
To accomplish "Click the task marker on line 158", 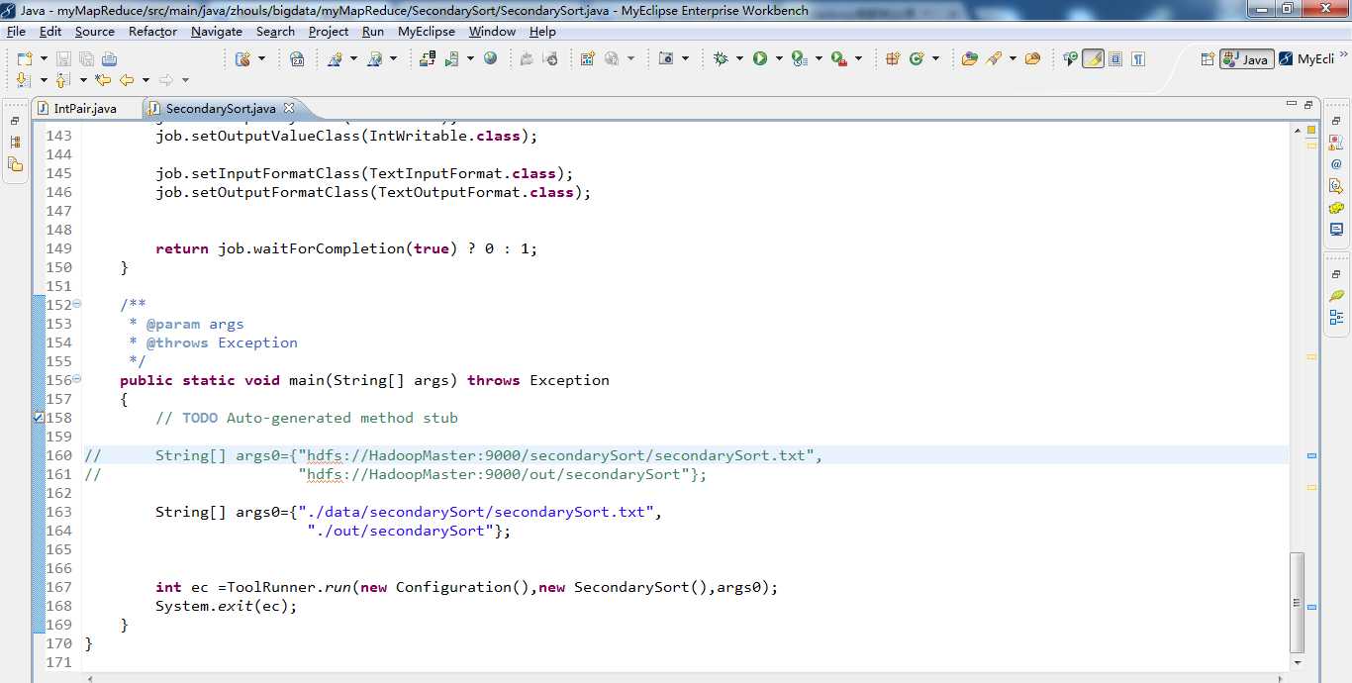I will click(x=39, y=418).
